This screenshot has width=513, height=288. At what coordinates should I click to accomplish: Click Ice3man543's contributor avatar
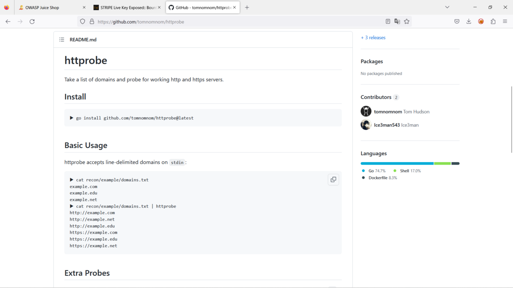tap(366, 125)
